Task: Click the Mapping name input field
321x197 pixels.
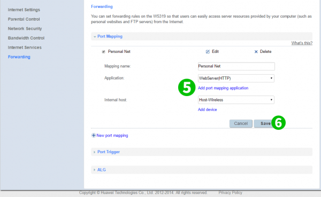Action: (x=236, y=66)
